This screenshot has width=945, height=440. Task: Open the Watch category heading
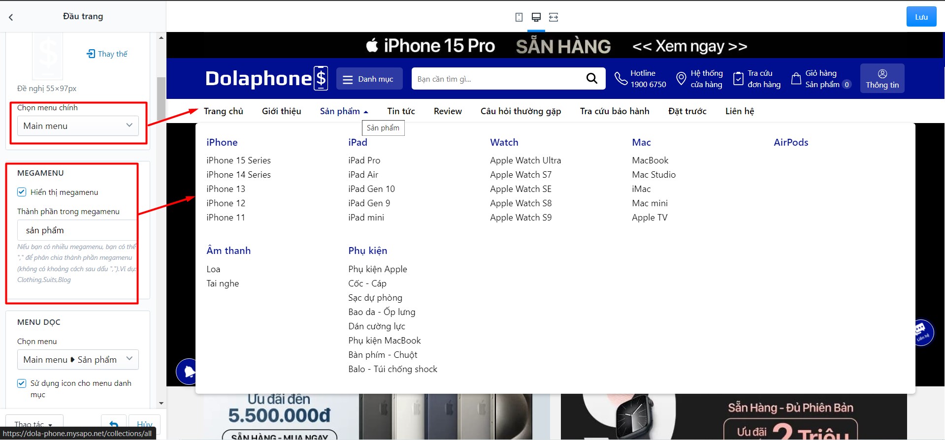tap(504, 142)
